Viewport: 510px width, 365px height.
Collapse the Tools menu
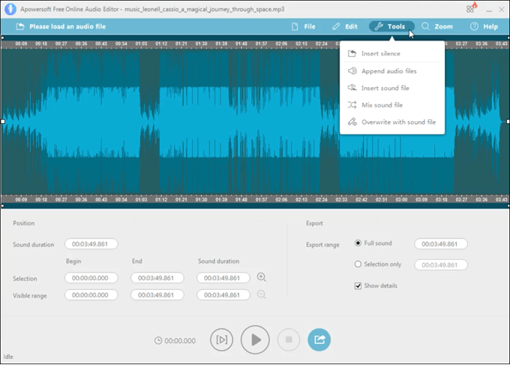(x=391, y=27)
